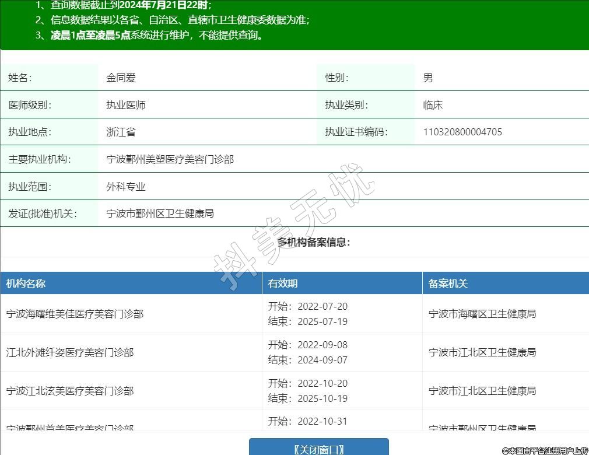Image resolution: width=589 pixels, height=455 pixels.
Task: Click the 多机构备案信息 heading
Action: (x=314, y=242)
